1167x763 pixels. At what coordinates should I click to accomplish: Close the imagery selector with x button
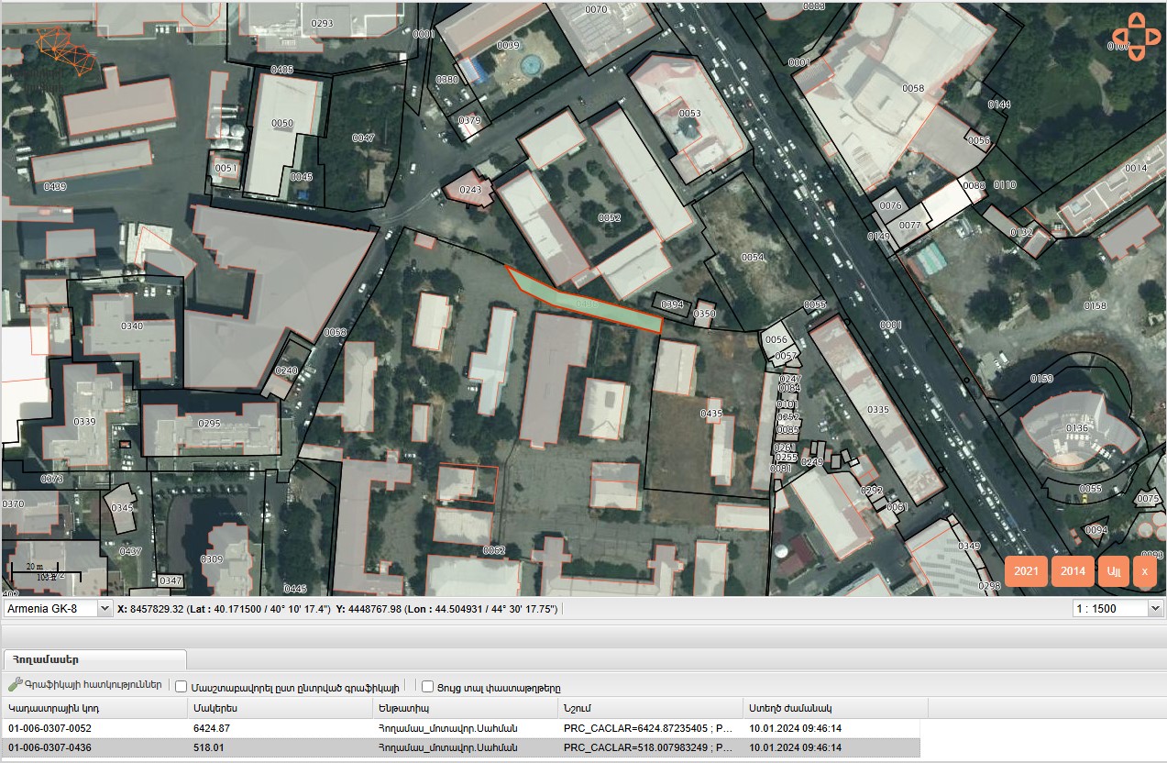pyautogui.click(x=1144, y=571)
